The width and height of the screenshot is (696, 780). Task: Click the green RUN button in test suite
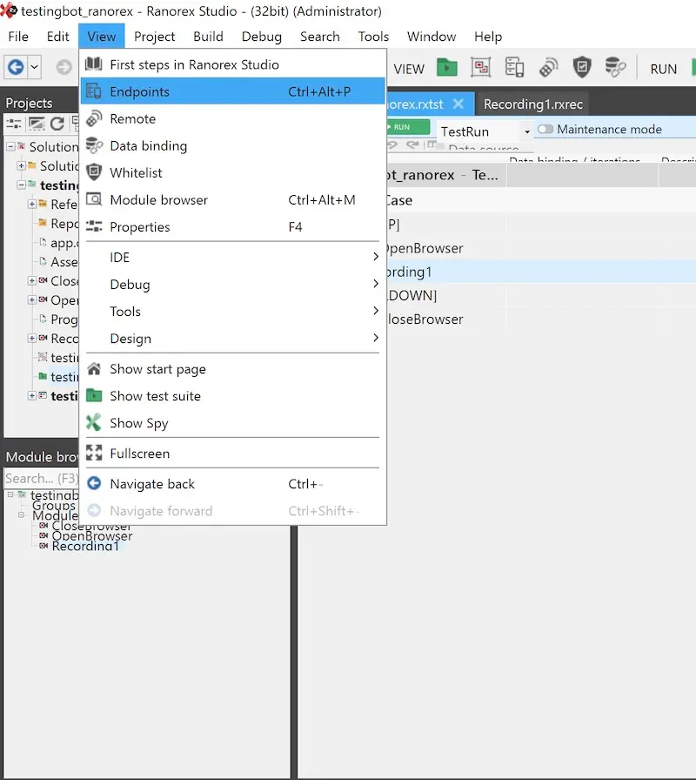point(408,127)
